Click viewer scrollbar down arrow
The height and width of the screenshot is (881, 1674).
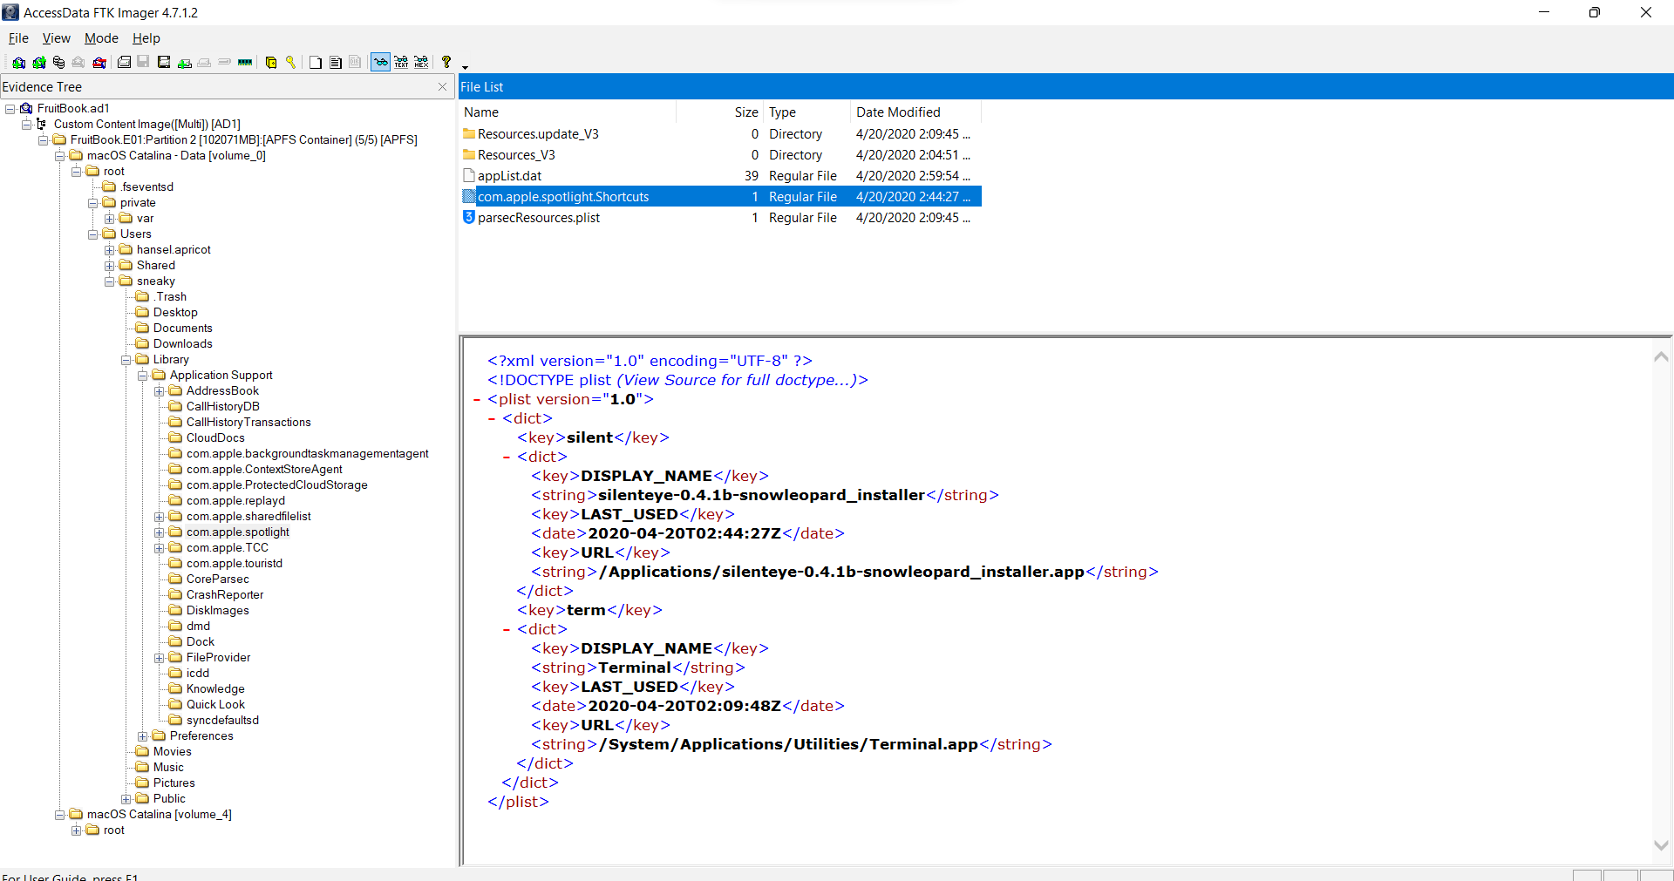[1662, 845]
